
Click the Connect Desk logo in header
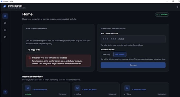coord(4,6)
